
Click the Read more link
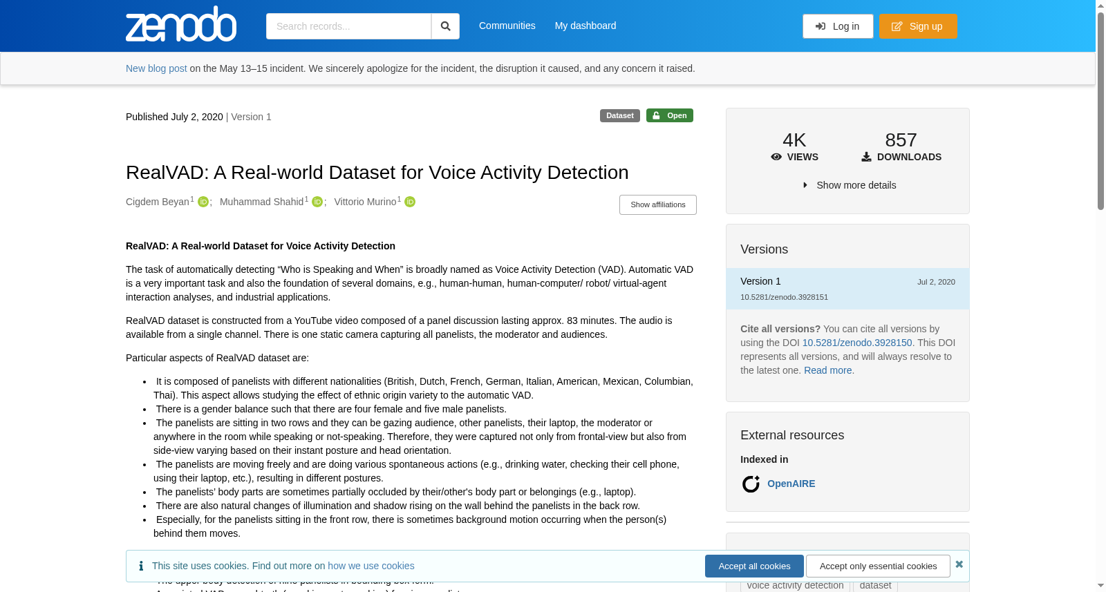pyautogui.click(x=828, y=370)
